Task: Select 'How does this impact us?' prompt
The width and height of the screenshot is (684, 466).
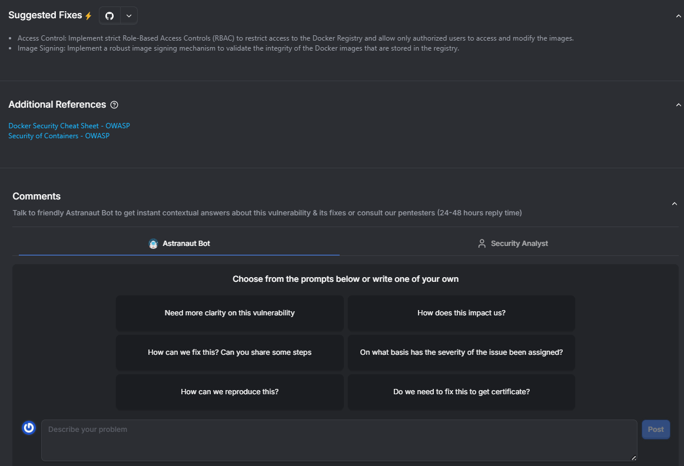Action: pyautogui.click(x=461, y=313)
